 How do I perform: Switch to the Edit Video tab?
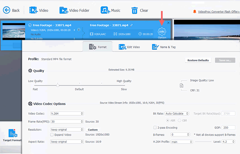click(x=129, y=47)
